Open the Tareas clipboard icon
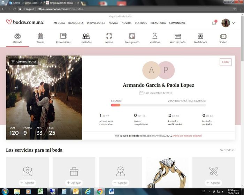 40,36
